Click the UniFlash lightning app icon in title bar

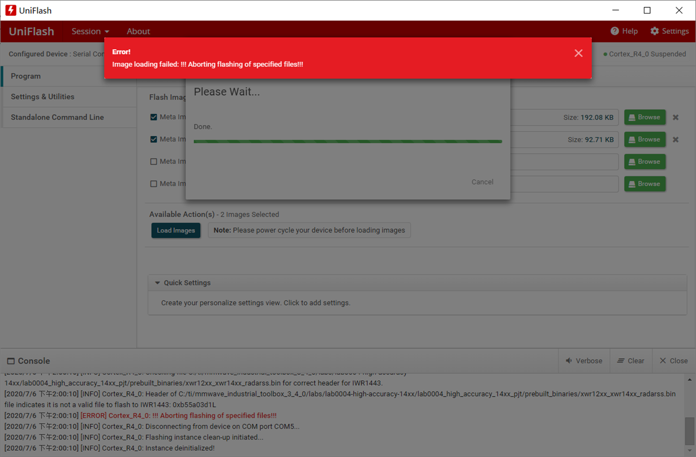click(11, 10)
